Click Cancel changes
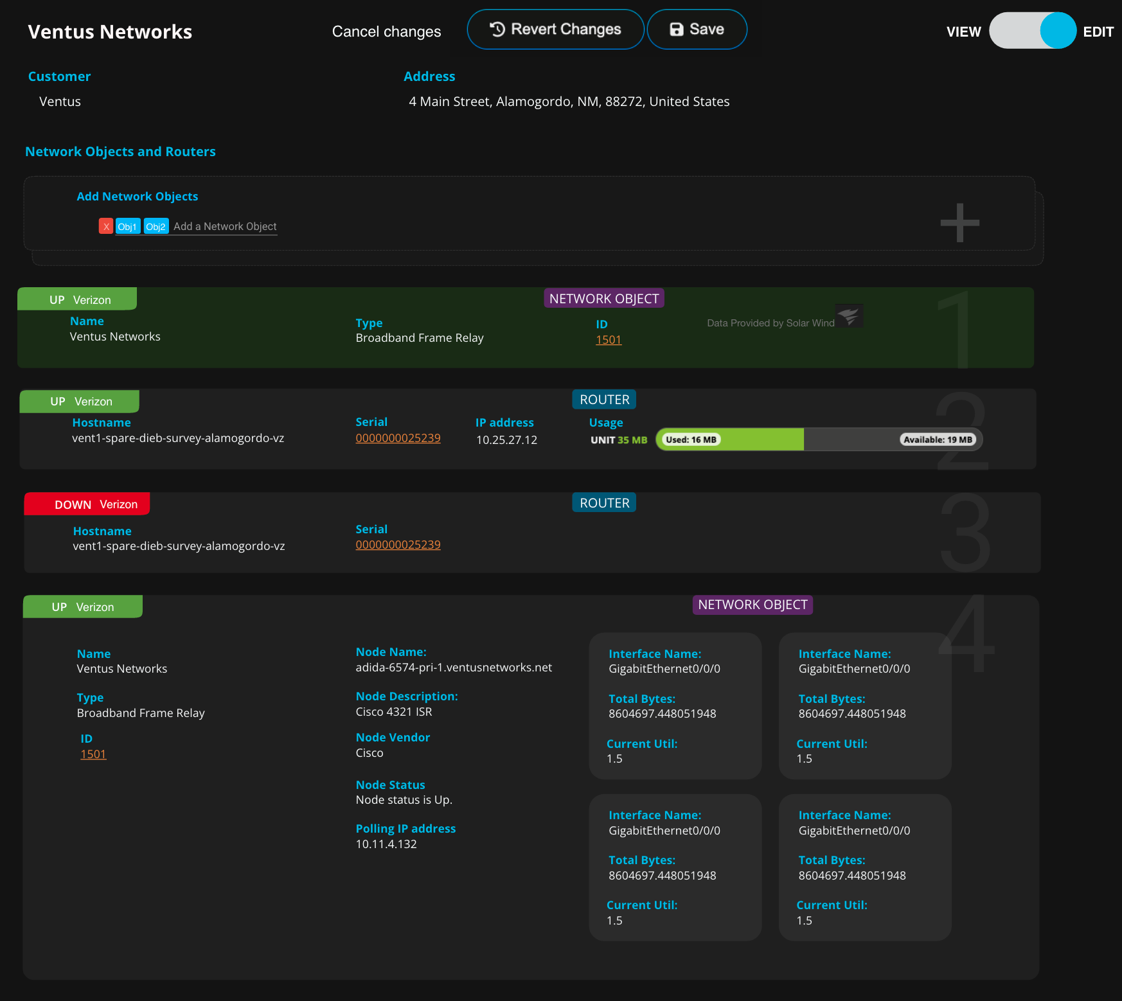Viewport: 1122px width, 1001px height. [386, 31]
